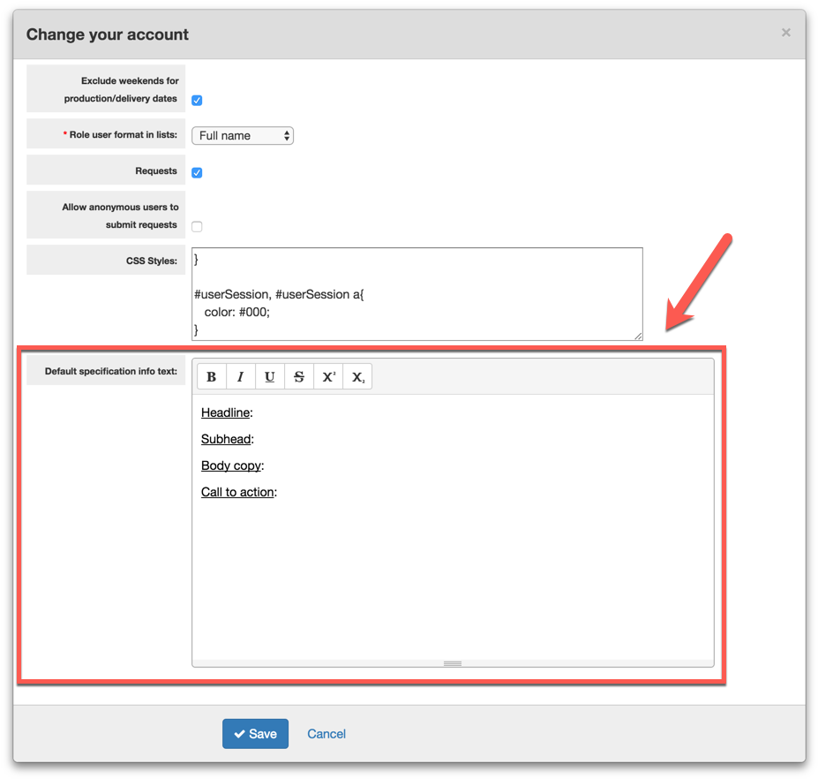This screenshot has width=818, height=779.
Task: Toggle bold formatting in the editor
Action: (x=211, y=377)
